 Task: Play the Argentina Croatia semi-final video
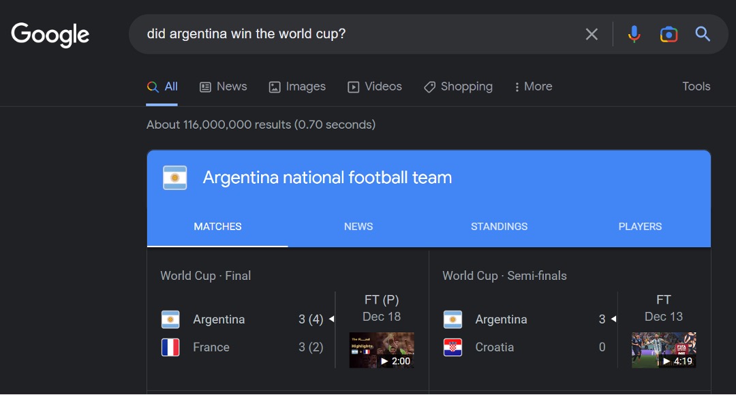pyautogui.click(x=664, y=350)
